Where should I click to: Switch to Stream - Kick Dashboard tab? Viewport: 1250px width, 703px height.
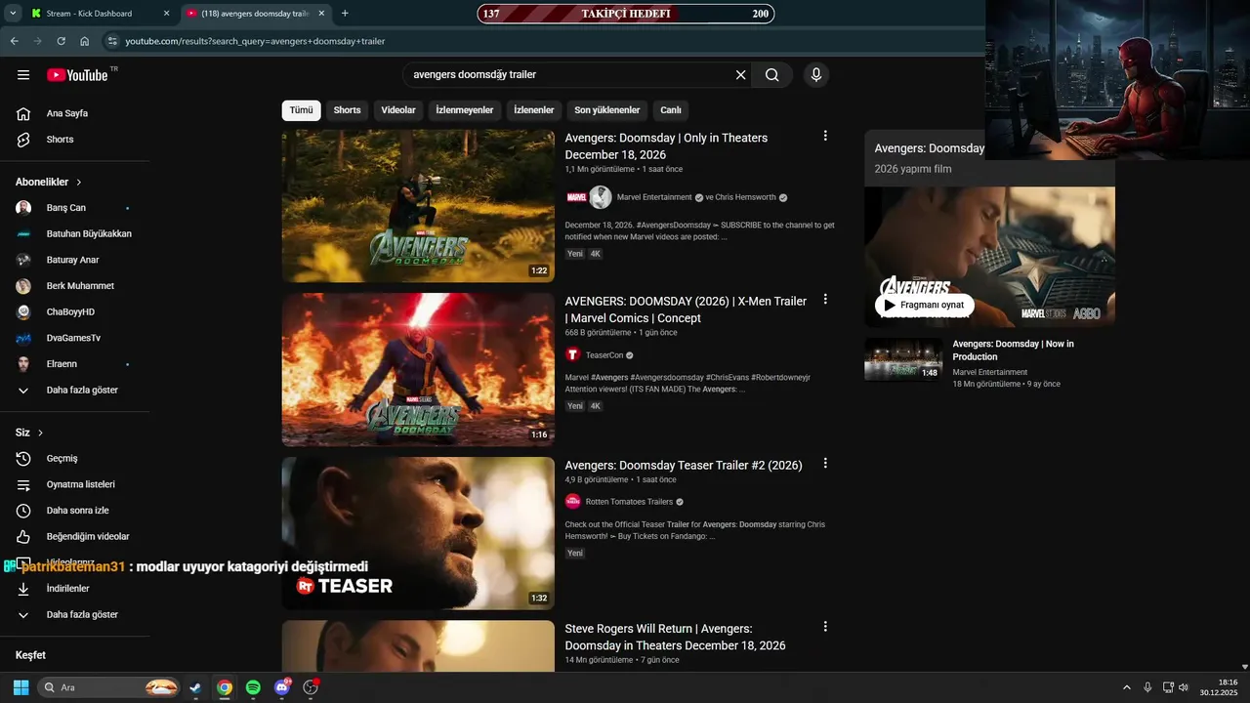click(90, 14)
